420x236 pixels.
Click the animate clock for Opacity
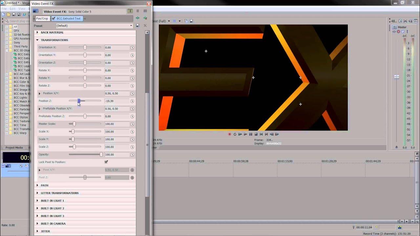coord(132,155)
